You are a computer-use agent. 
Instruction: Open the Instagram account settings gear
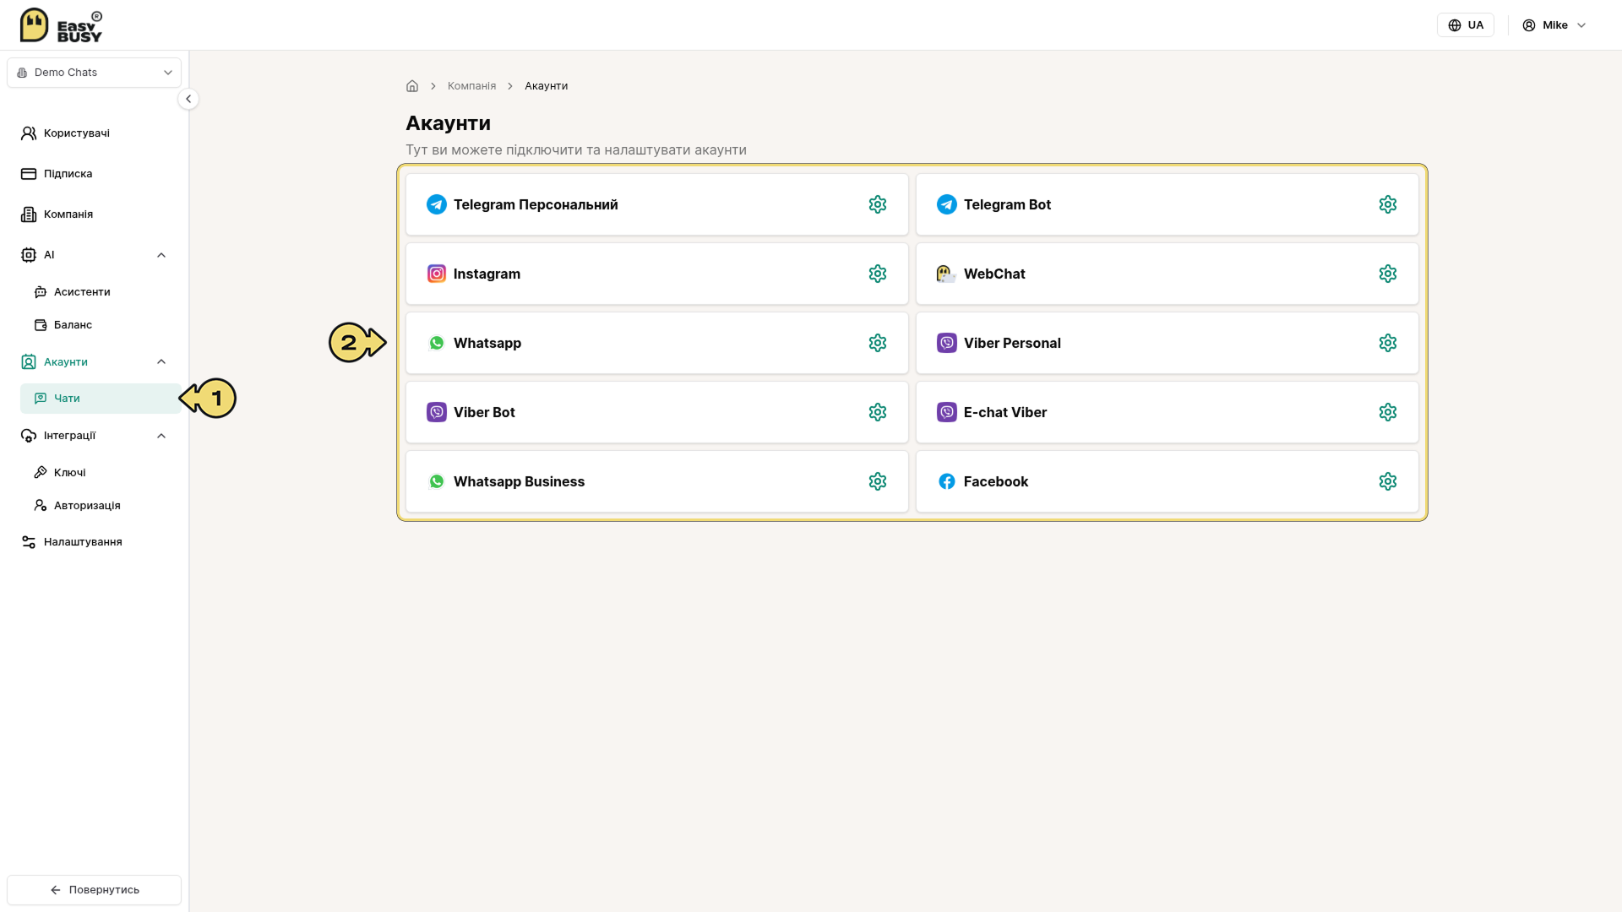pyautogui.click(x=878, y=274)
